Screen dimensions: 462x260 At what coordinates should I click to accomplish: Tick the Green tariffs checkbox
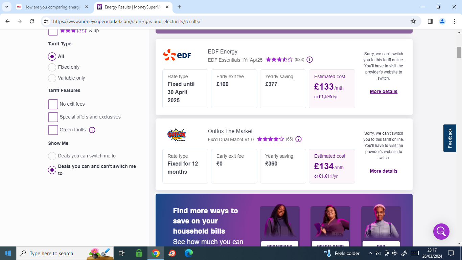tap(53, 130)
